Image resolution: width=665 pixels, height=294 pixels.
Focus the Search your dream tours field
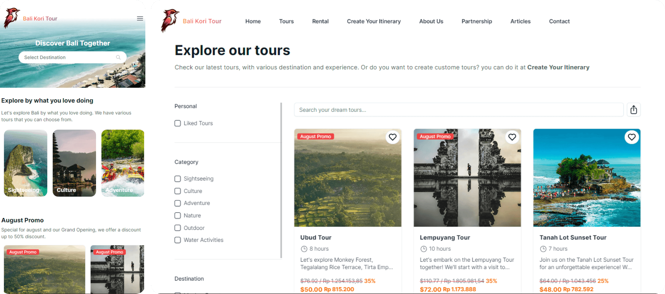click(458, 110)
